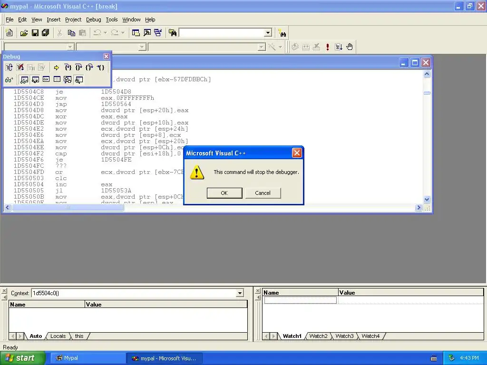Viewport: 487px width, 365px height.
Task: Click the tray icon next to the clock
Action: pos(451,358)
